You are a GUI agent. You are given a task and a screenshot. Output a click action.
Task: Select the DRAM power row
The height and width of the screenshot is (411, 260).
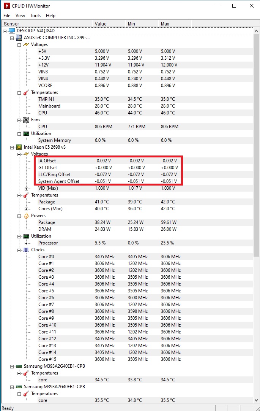(x=145, y=229)
